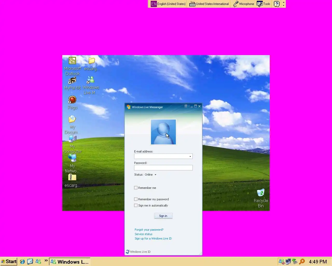Tick the Remember my password checkbox
This screenshot has width=332, height=266.
136,199
